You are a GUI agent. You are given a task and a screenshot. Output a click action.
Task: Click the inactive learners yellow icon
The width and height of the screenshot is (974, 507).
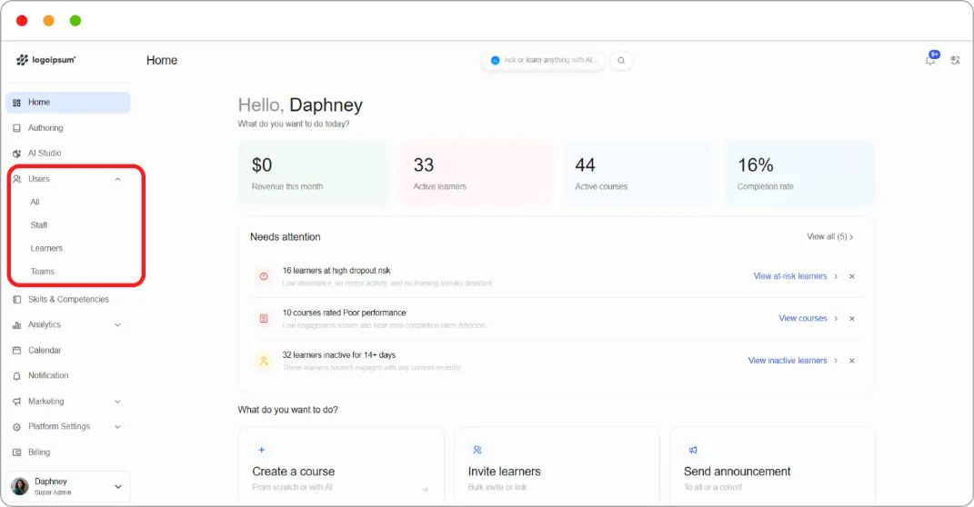[x=264, y=361]
